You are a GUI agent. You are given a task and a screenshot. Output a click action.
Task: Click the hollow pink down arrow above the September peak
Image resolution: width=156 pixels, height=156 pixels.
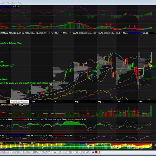(x=110, y=54)
